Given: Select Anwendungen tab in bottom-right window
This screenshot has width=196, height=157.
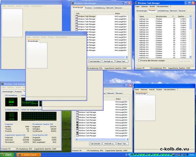Looking at the screenshot, I should click(141, 94).
